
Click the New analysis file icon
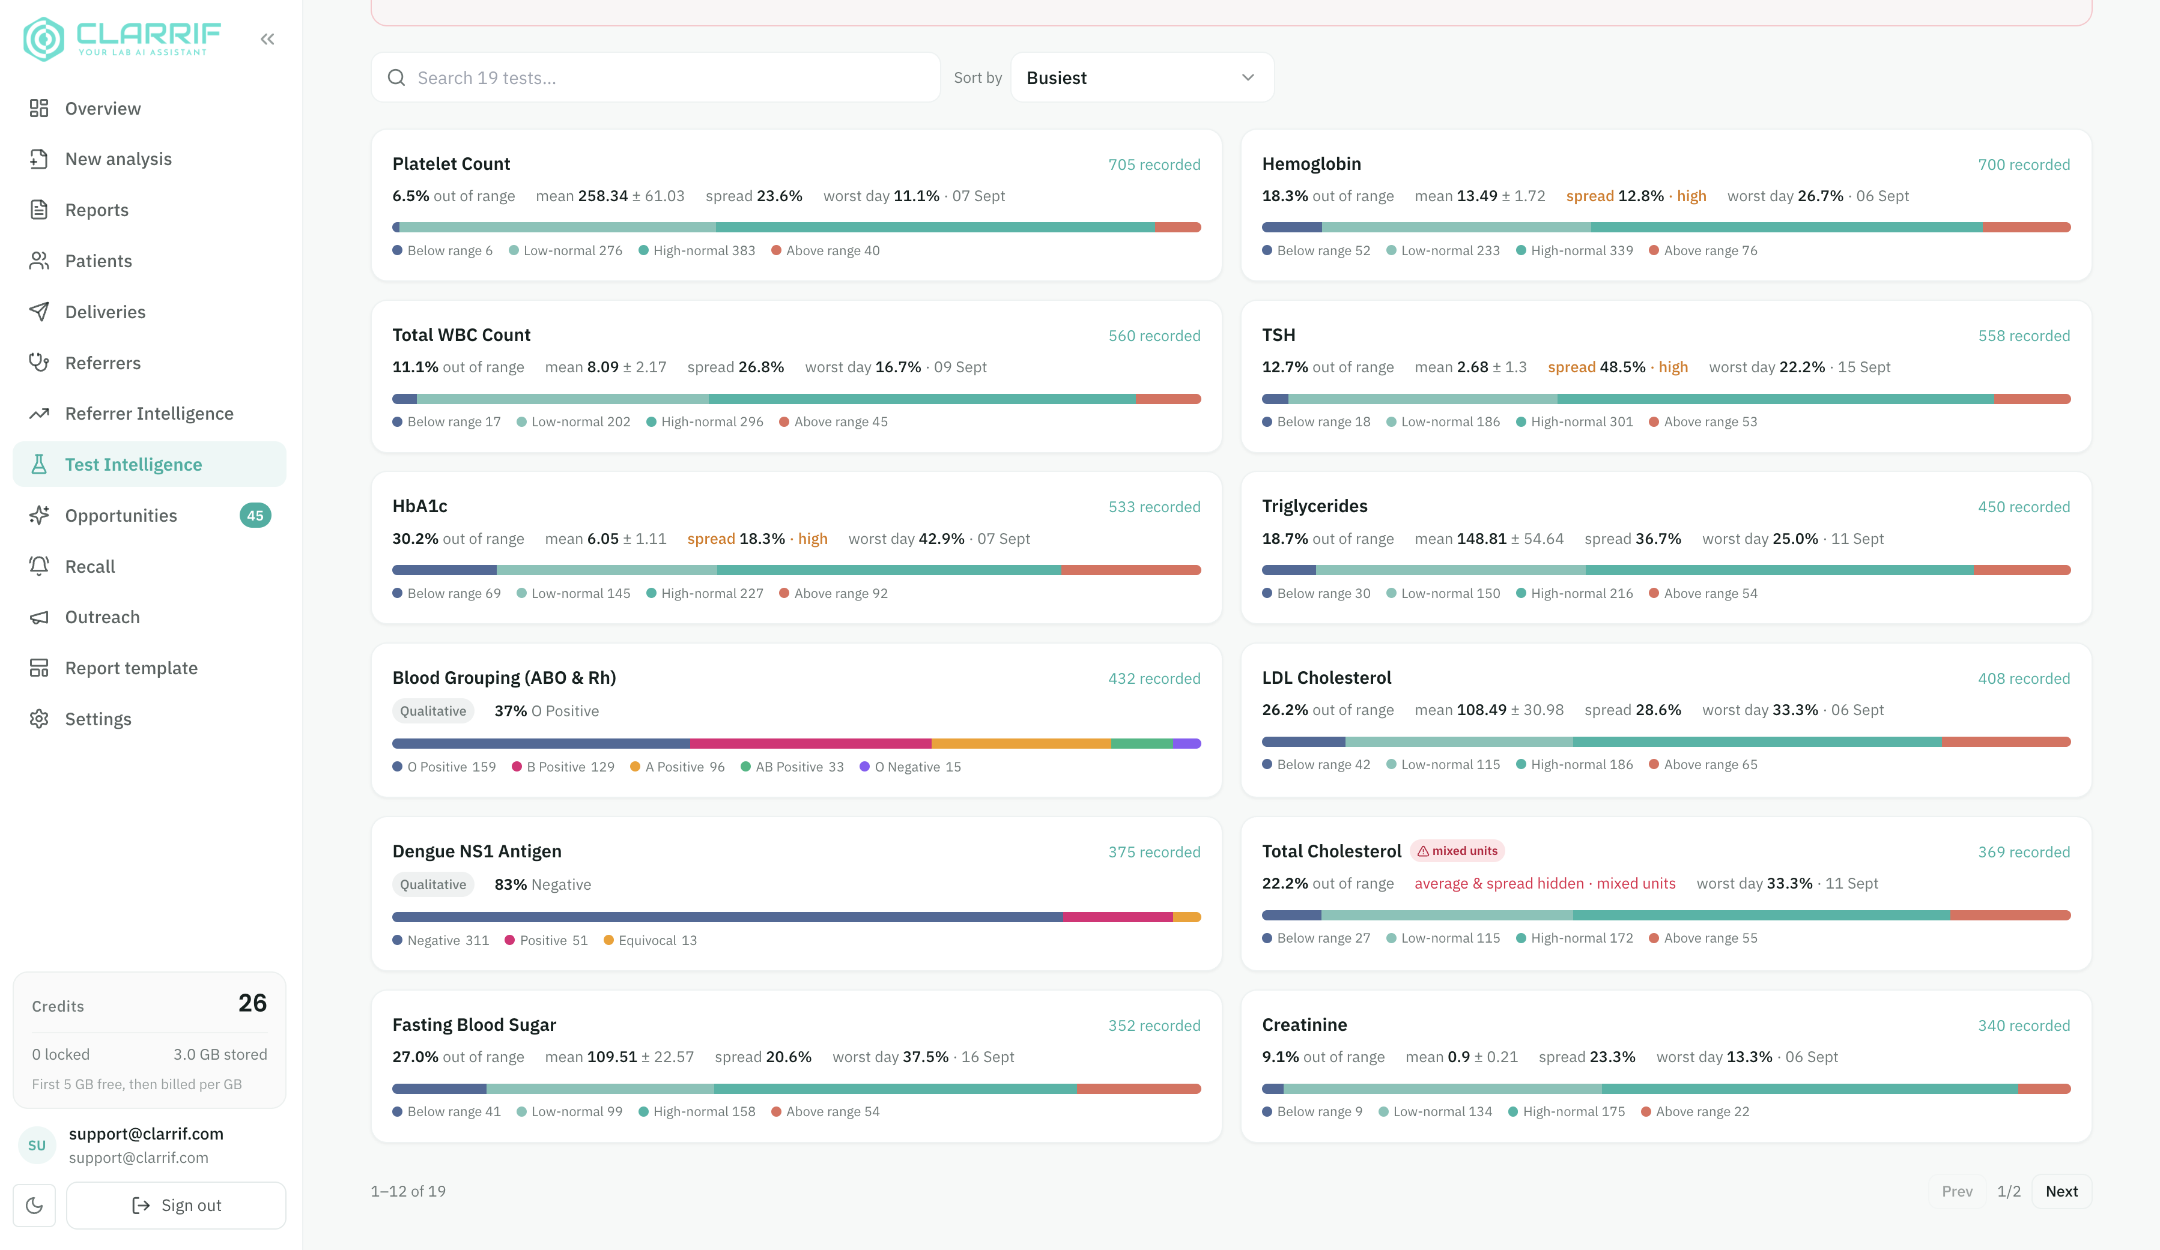[x=38, y=159]
